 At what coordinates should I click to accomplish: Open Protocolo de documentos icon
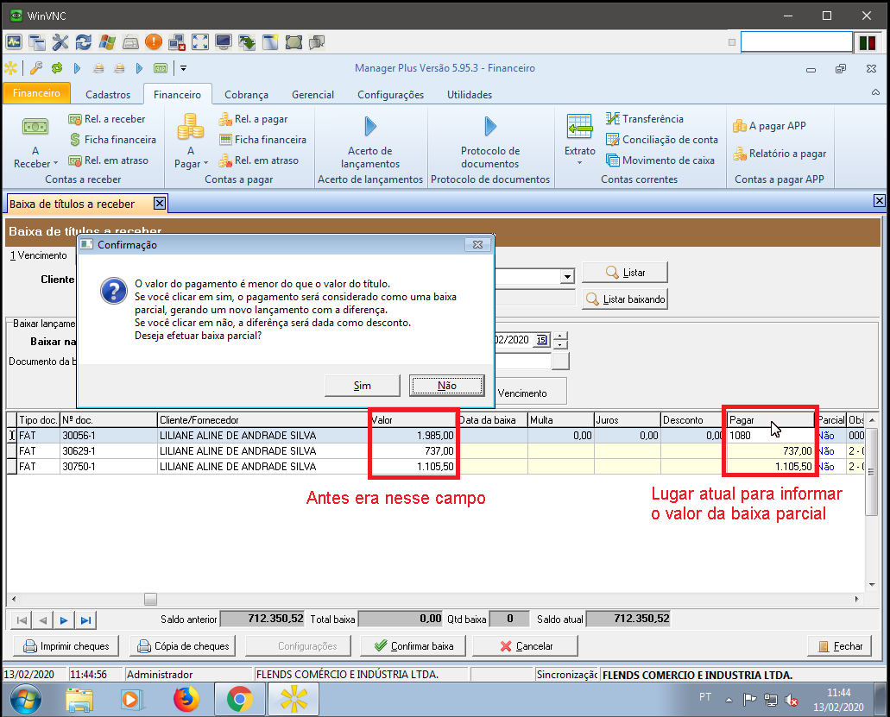tap(489, 128)
